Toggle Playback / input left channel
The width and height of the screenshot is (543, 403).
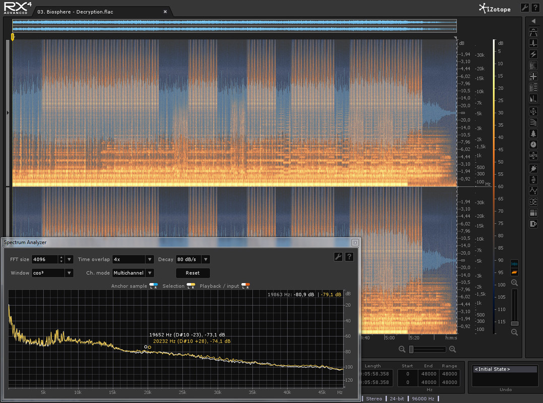(244, 286)
